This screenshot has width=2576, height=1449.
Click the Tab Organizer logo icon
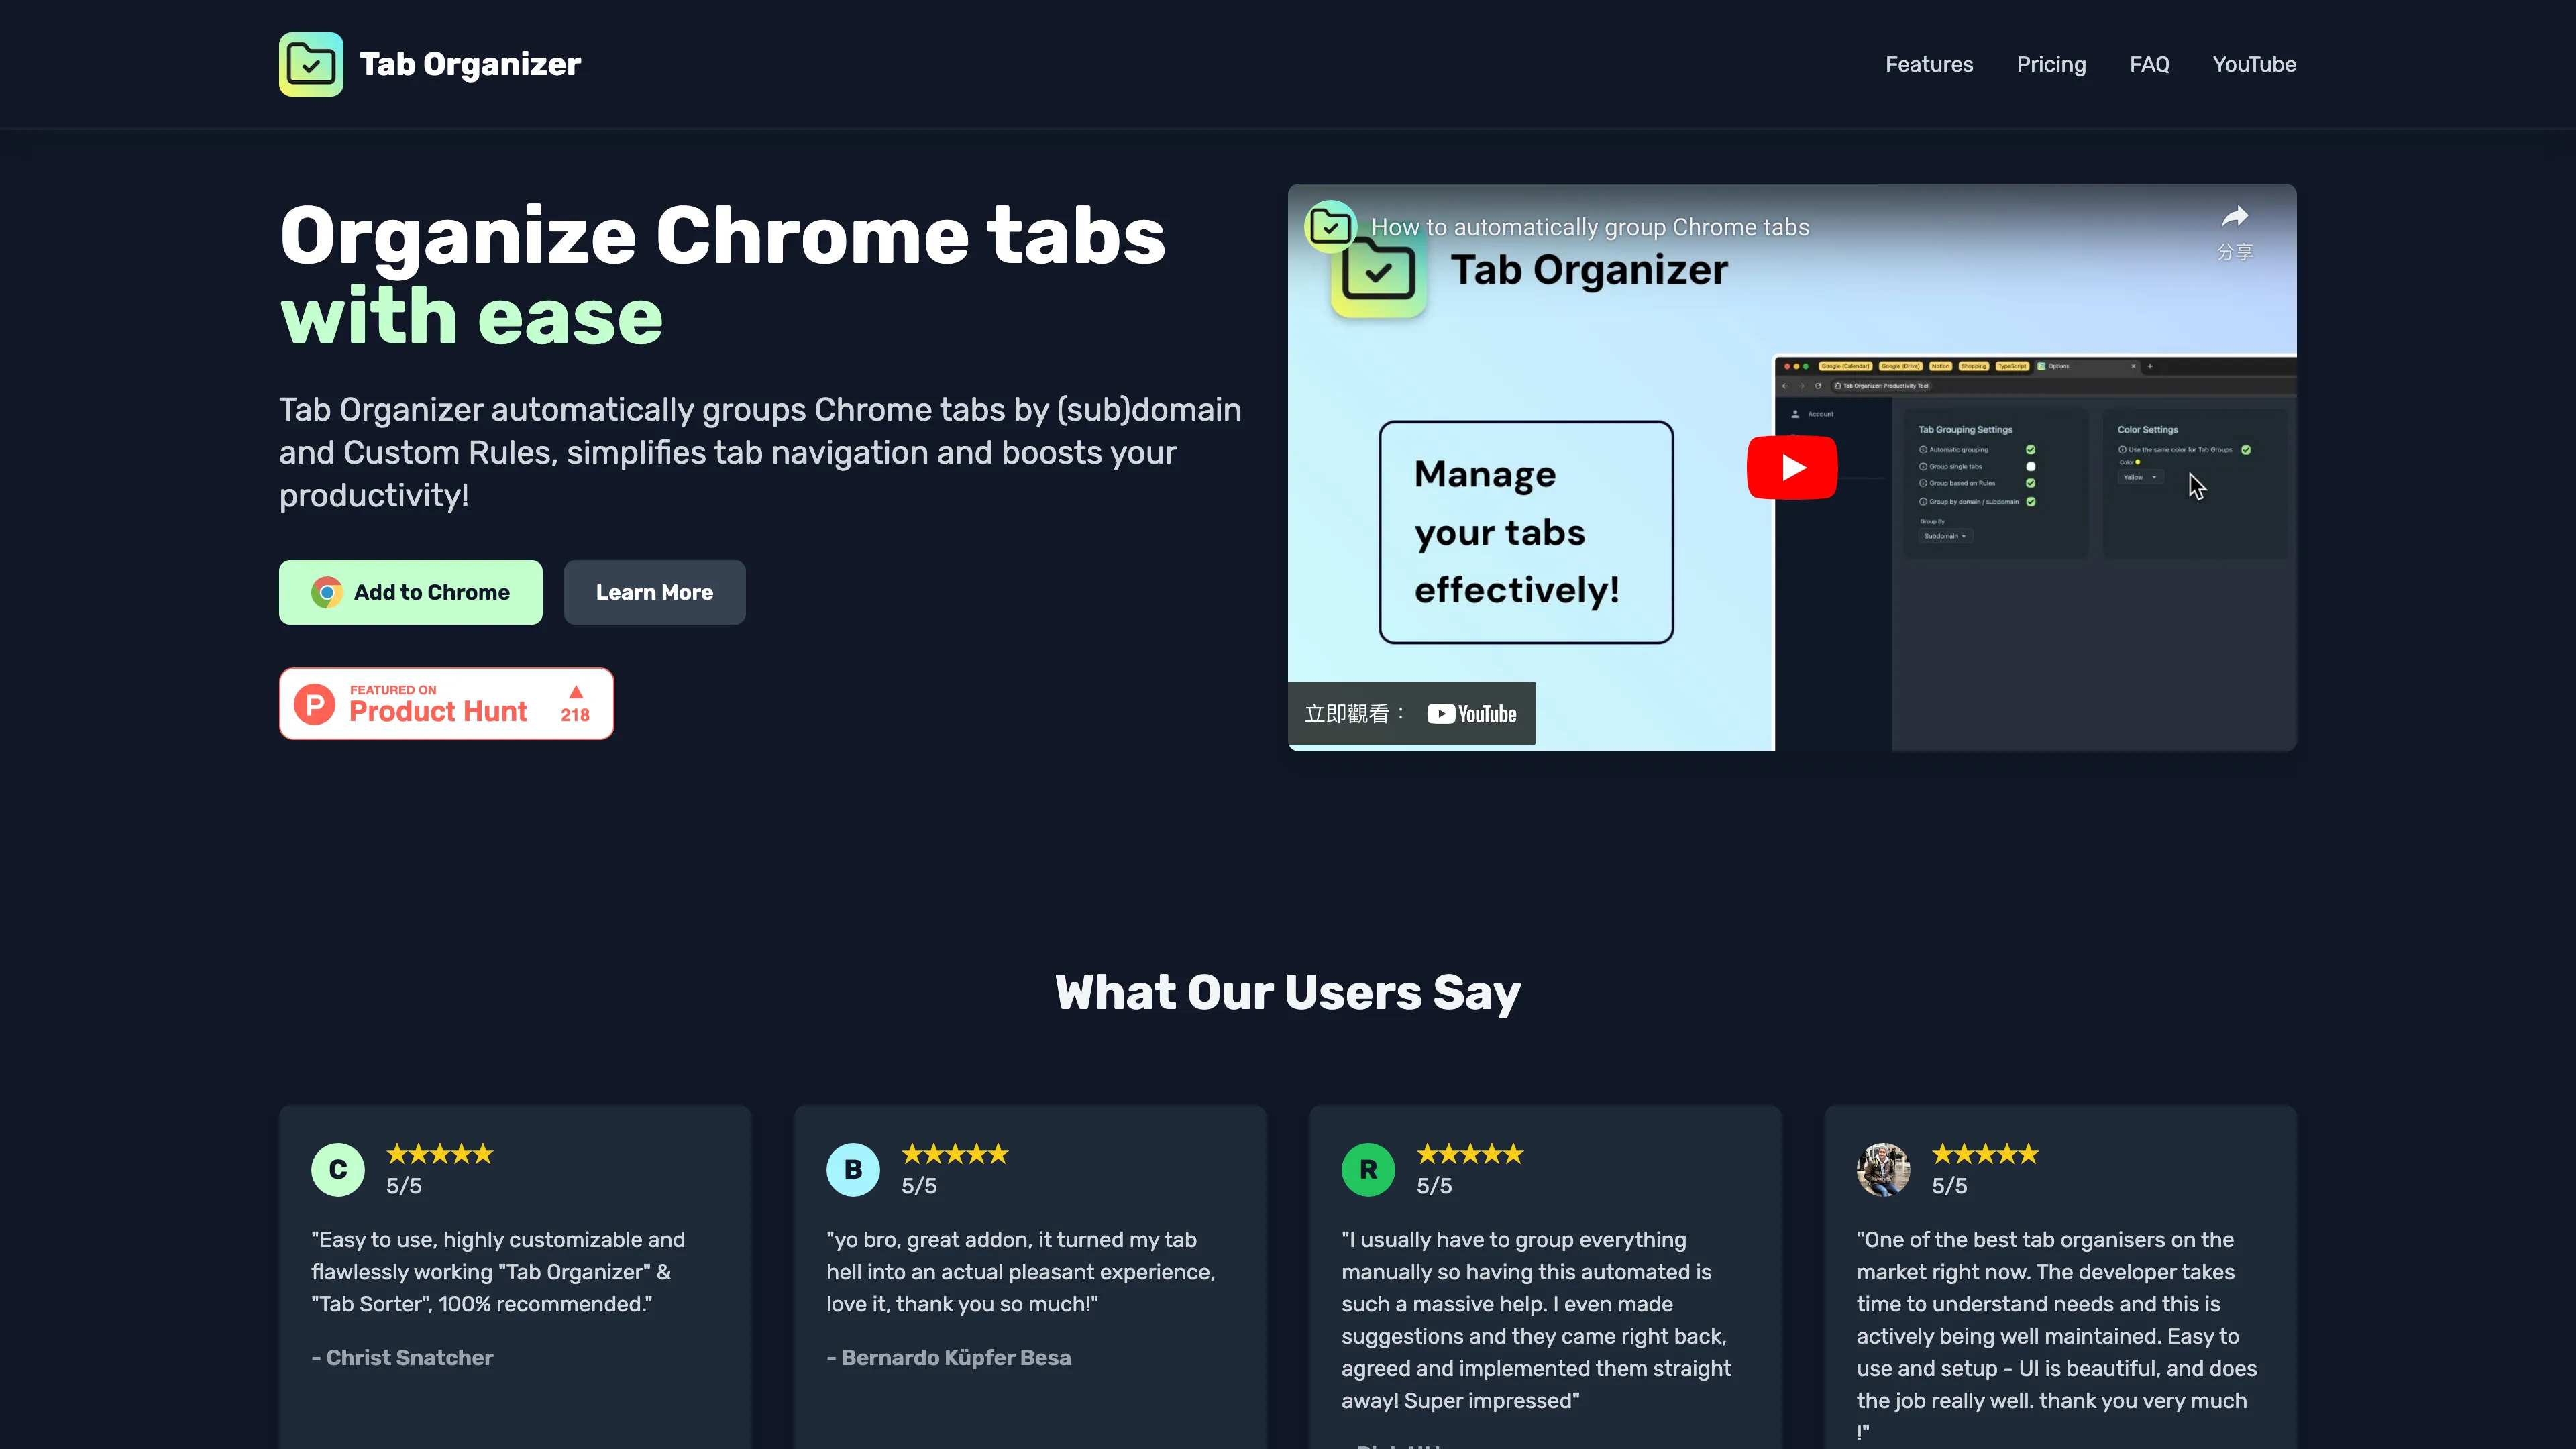[310, 64]
